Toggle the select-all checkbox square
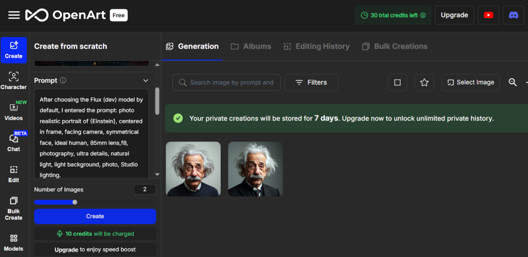Screen dimensions: 528x257 click(x=397, y=83)
